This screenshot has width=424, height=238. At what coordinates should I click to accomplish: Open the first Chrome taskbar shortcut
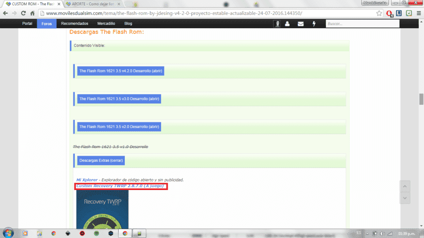tap(54, 233)
